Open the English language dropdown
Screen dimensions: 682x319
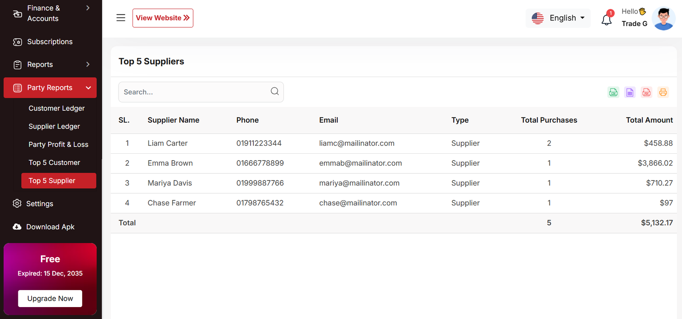[558, 18]
